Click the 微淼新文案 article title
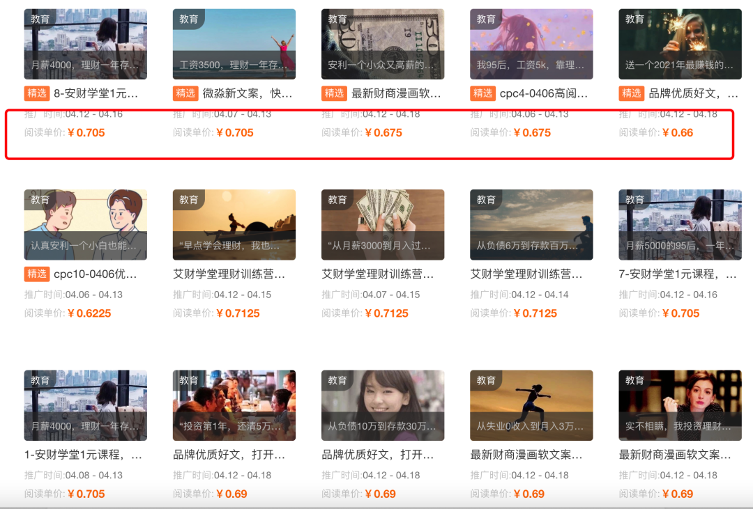753x509 pixels. (x=247, y=93)
